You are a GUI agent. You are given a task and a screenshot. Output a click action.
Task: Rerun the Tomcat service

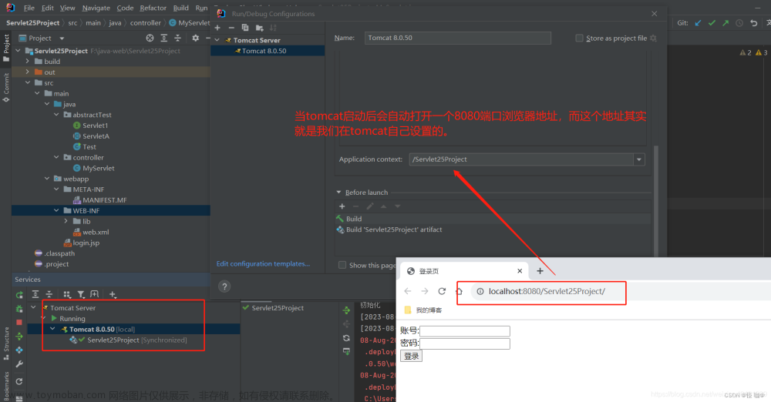tap(19, 295)
